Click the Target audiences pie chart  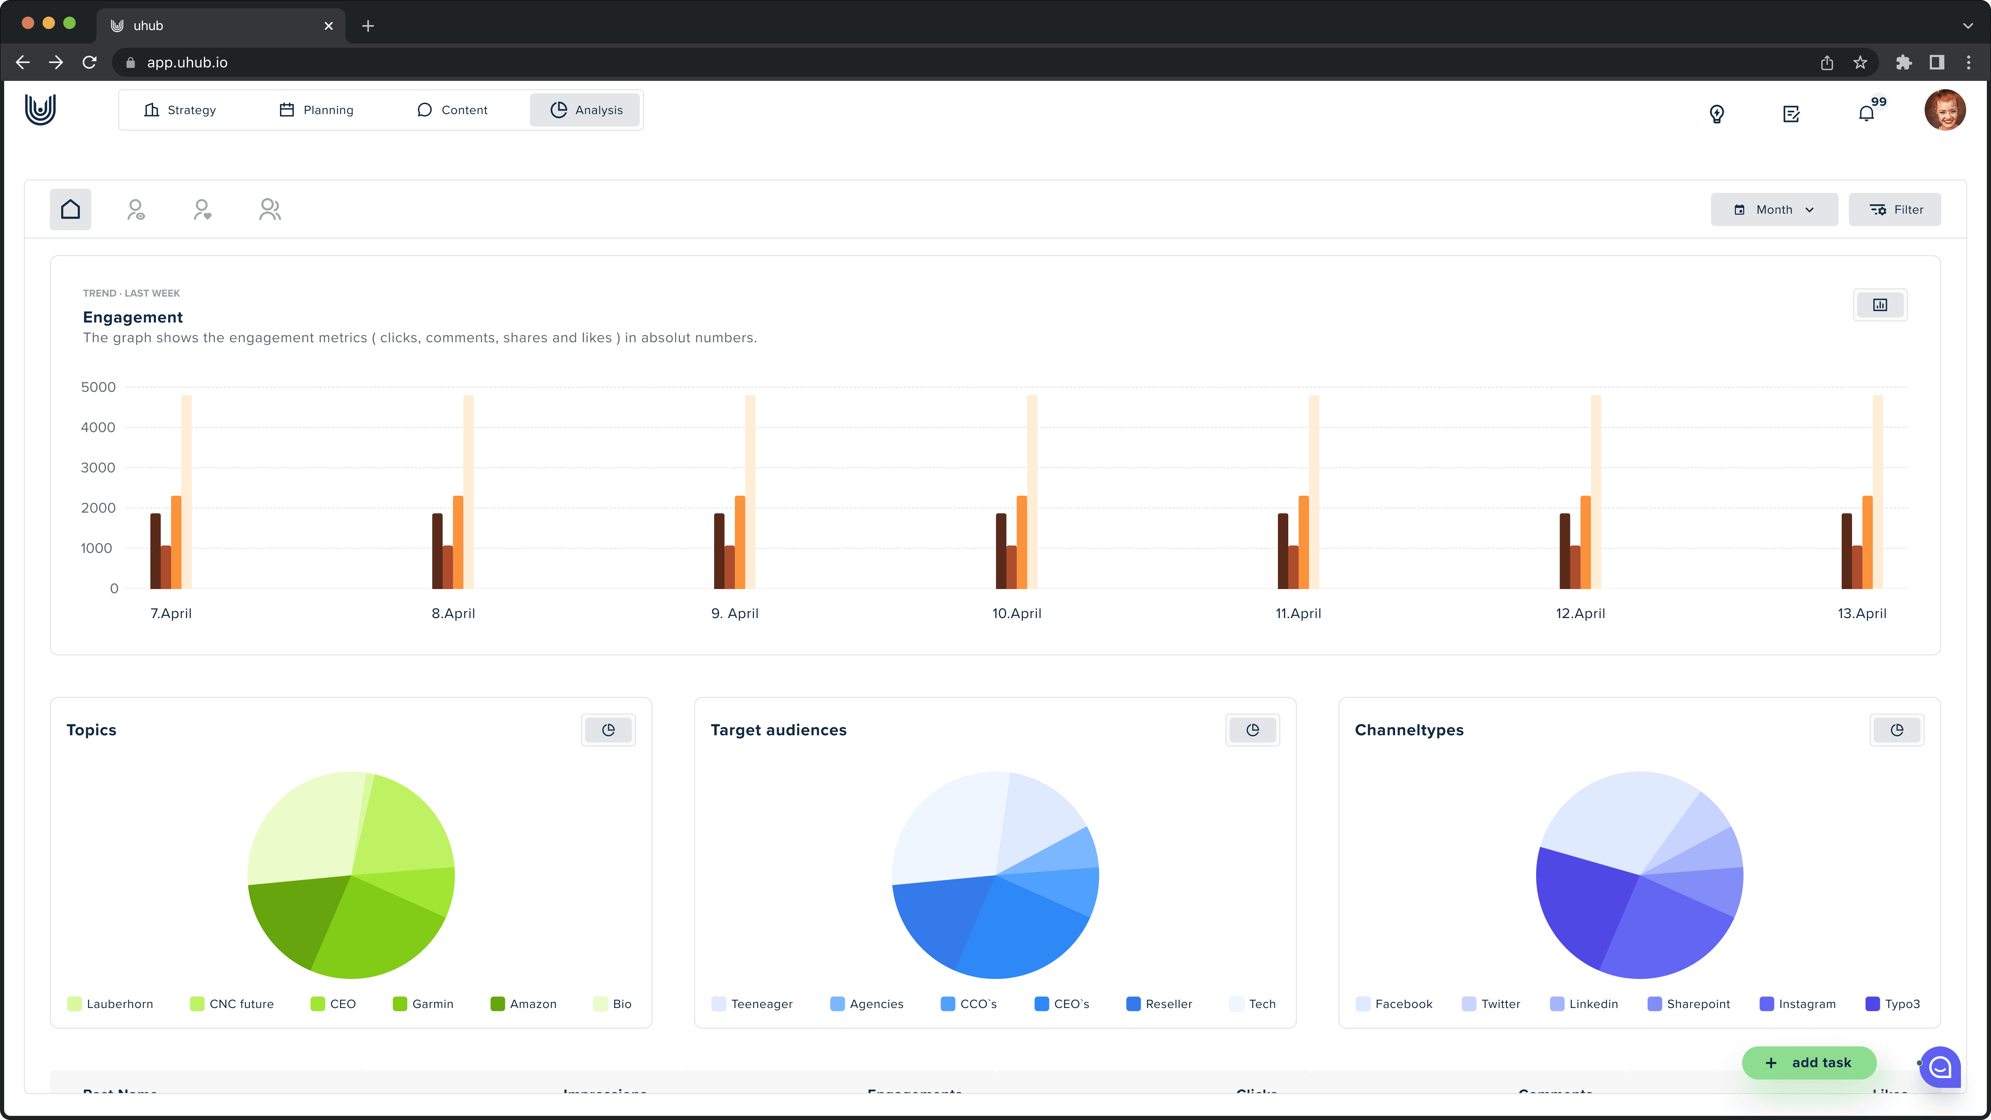pyautogui.click(x=996, y=875)
